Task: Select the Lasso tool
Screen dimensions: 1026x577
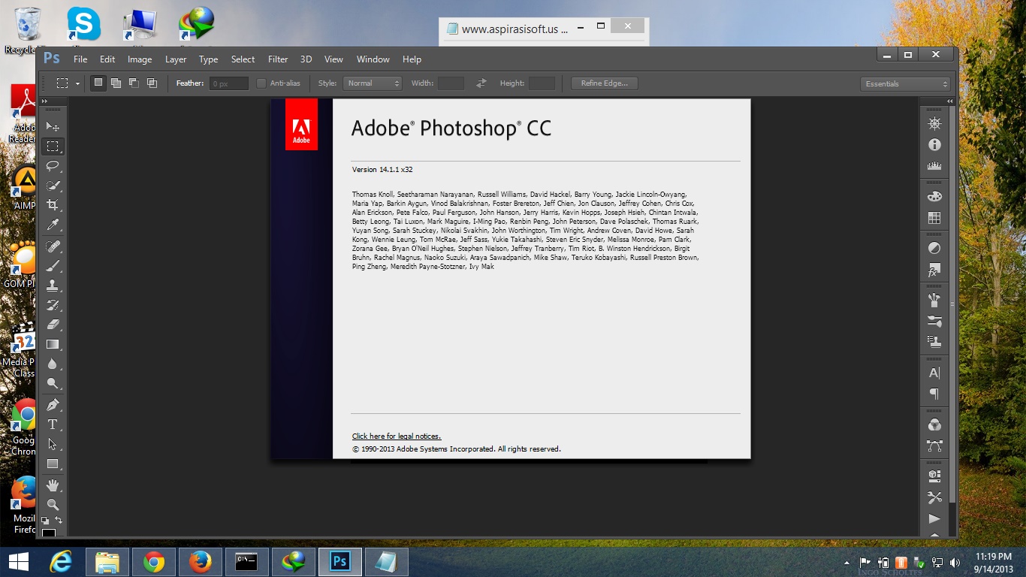Action: click(x=53, y=165)
